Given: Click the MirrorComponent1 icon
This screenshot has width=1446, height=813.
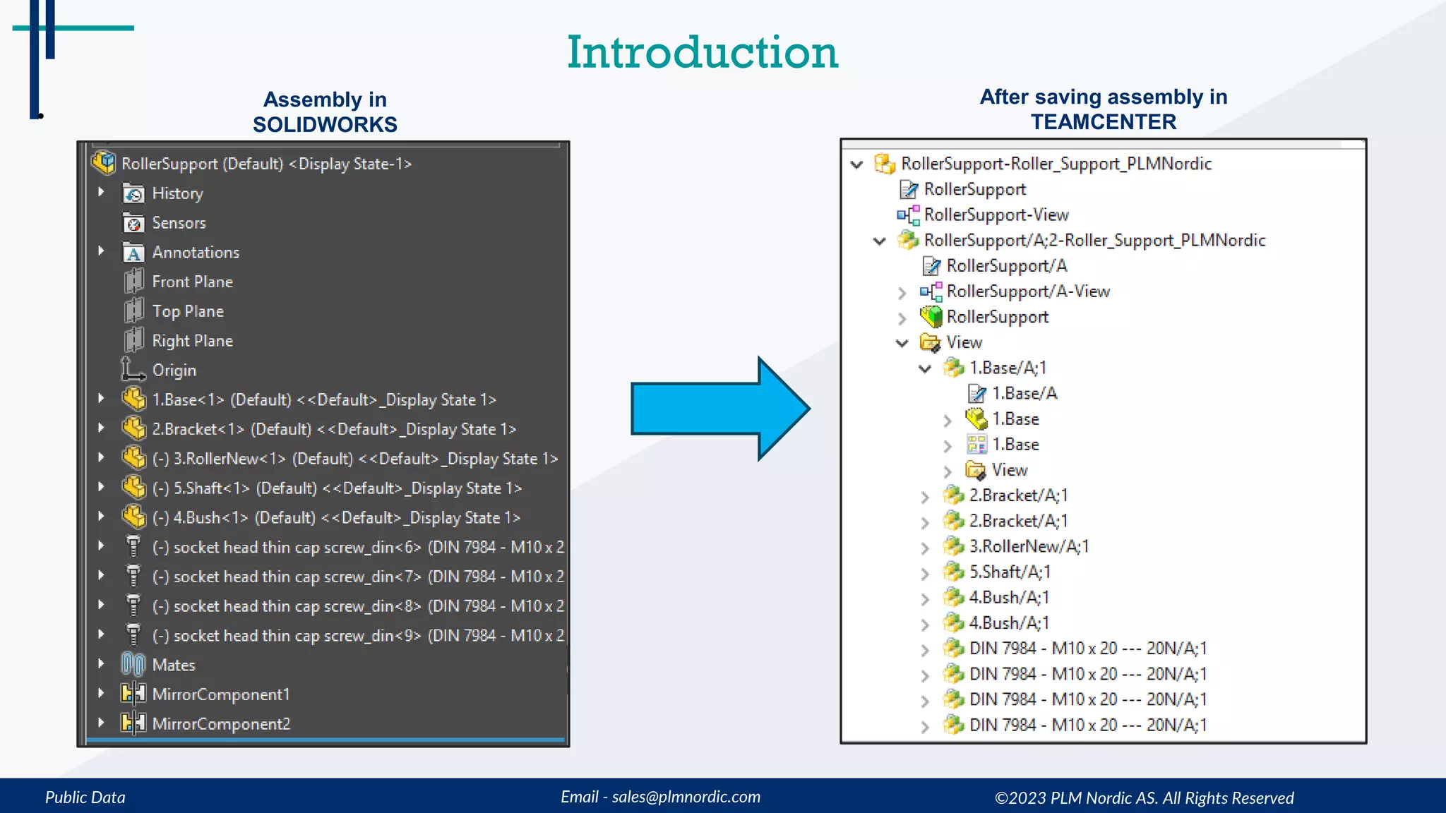Looking at the screenshot, I should coord(133,694).
